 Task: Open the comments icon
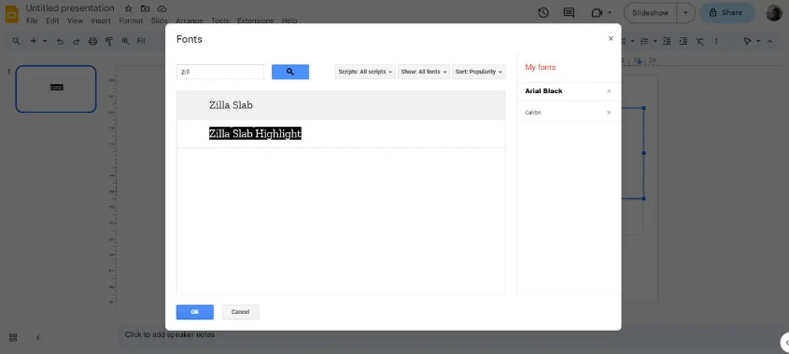point(569,13)
